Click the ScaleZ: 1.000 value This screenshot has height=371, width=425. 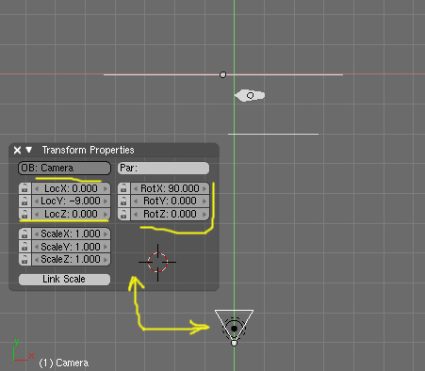pyautogui.click(x=71, y=260)
